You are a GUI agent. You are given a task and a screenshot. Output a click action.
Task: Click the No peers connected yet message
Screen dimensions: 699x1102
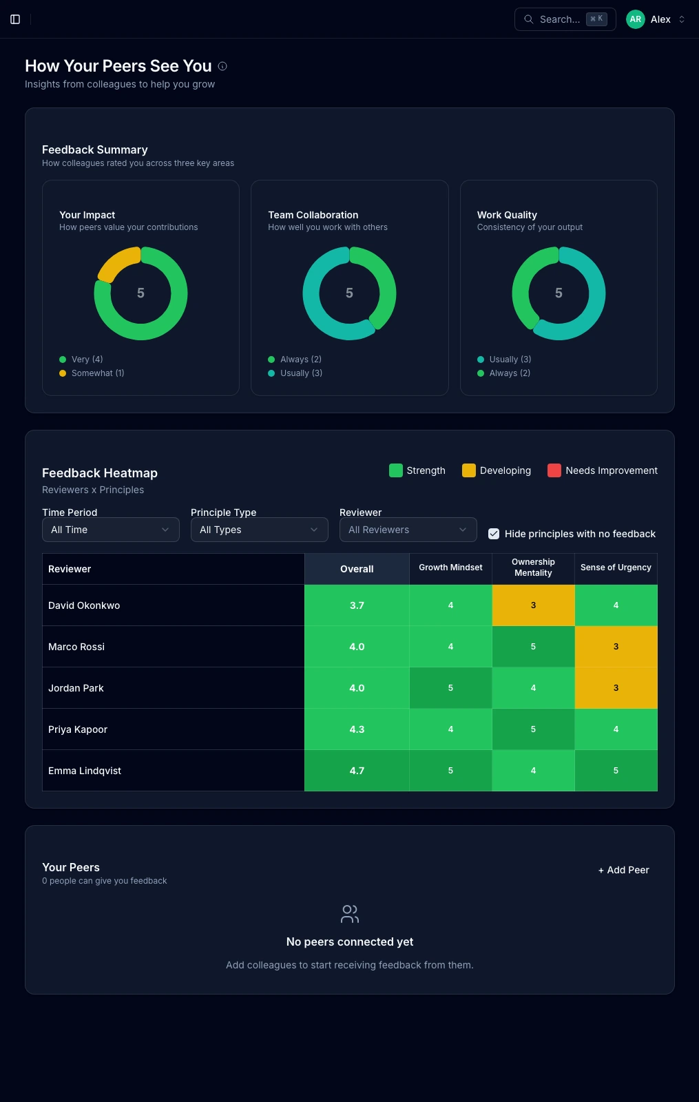point(350,942)
